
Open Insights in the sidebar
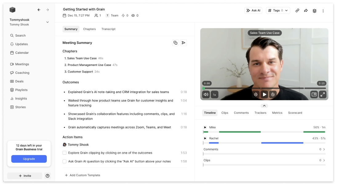[x=18, y=99]
